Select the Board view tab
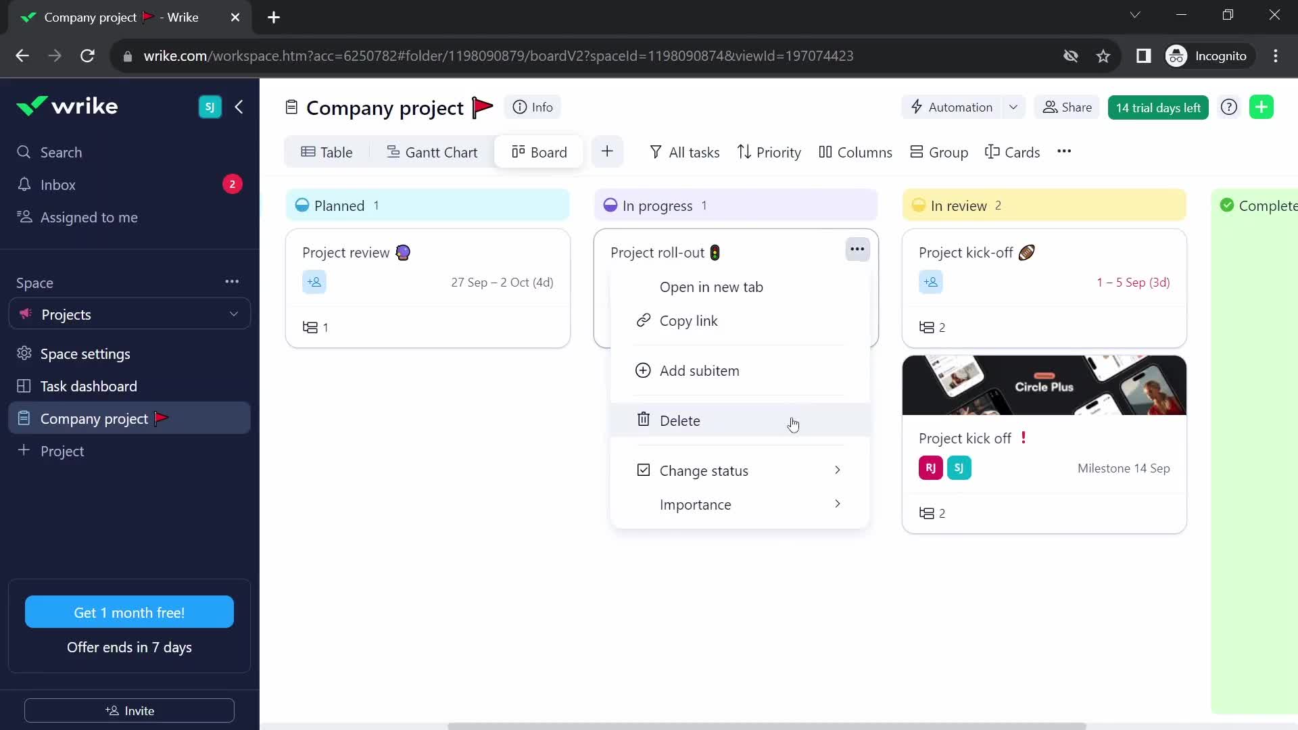The width and height of the screenshot is (1298, 730). pyautogui.click(x=539, y=152)
